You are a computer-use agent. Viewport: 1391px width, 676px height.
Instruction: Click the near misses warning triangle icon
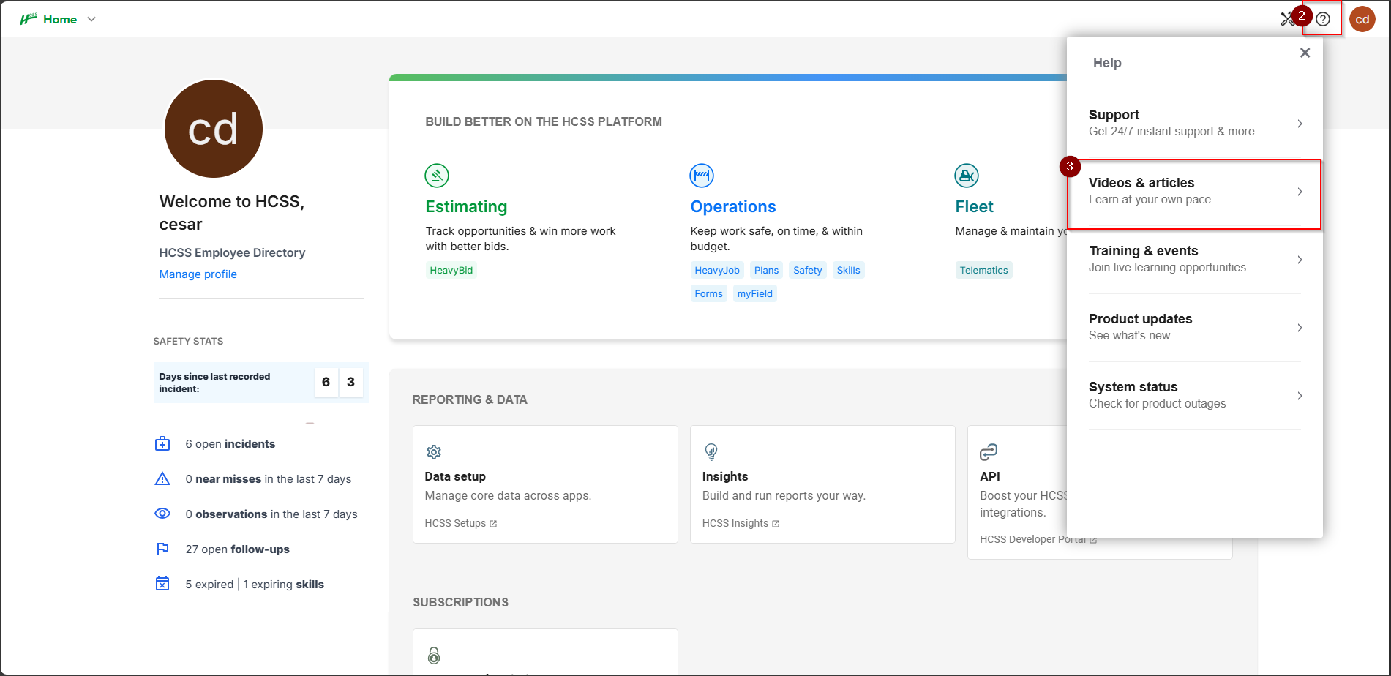[x=162, y=478]
